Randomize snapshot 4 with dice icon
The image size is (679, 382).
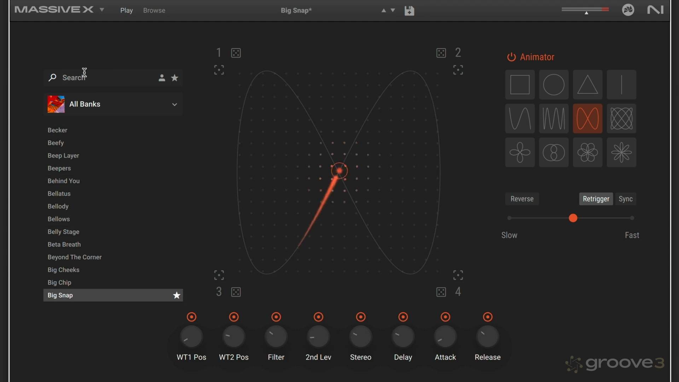point(441,292)
